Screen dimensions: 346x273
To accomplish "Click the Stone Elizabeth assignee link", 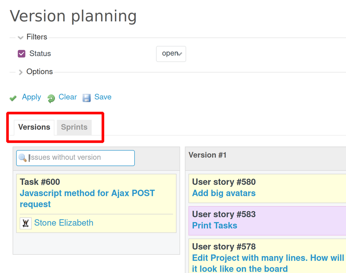I will pos(64,223).
